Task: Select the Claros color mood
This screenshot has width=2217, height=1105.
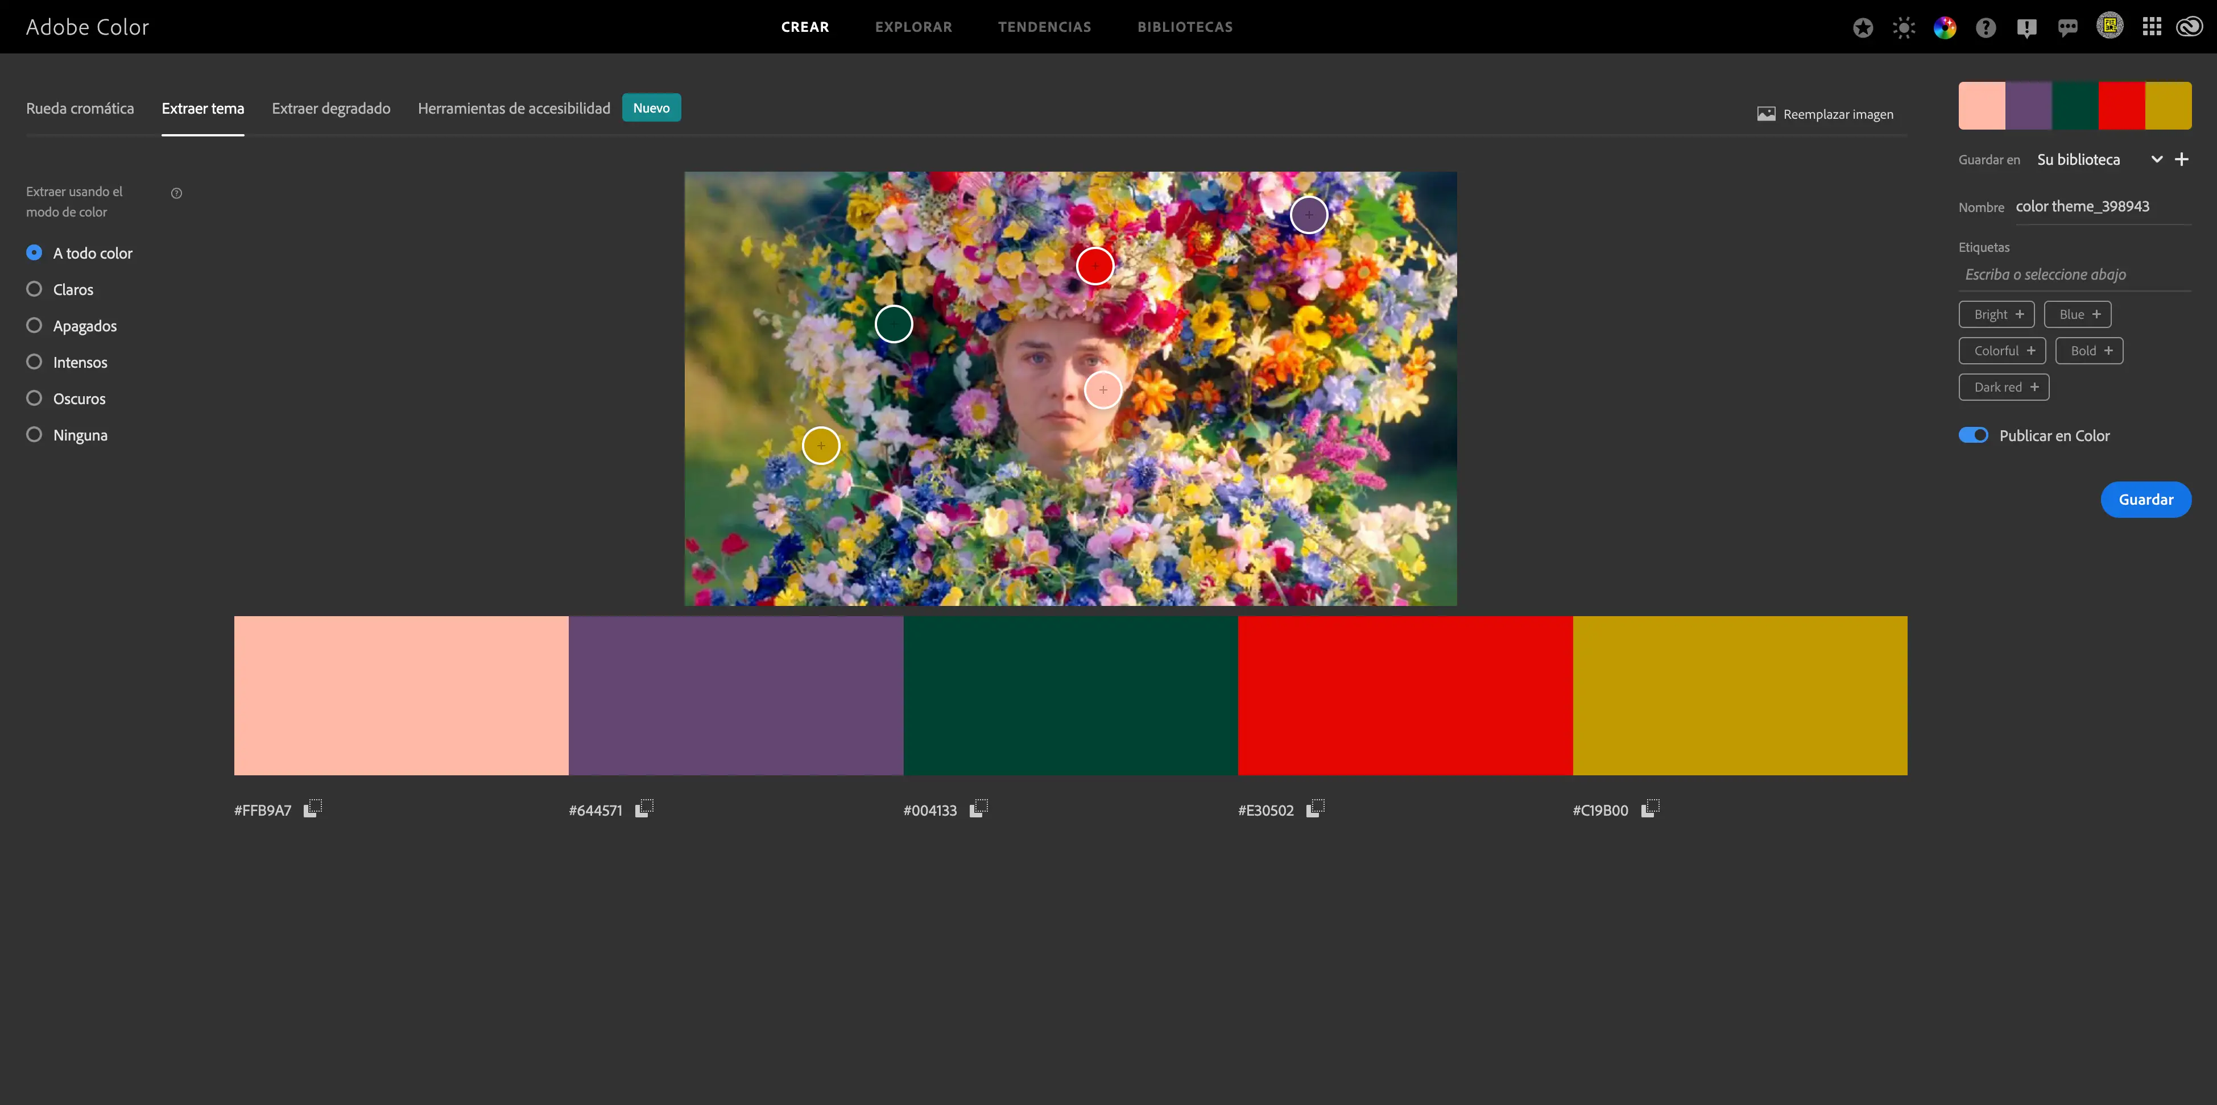Action: [35, 289]
